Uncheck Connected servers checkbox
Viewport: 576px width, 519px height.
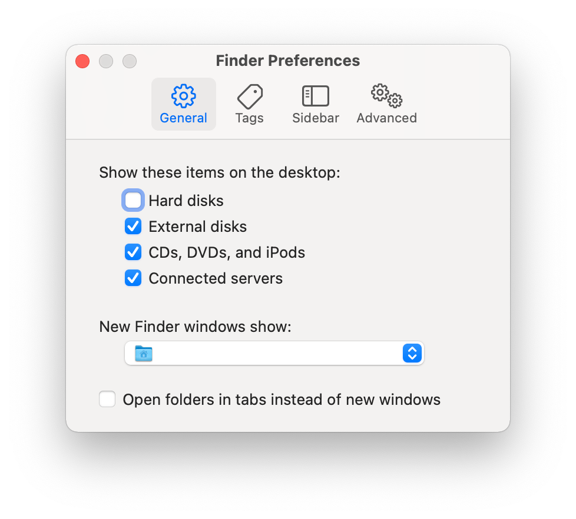pyautogui.click(x=133, y=278)
